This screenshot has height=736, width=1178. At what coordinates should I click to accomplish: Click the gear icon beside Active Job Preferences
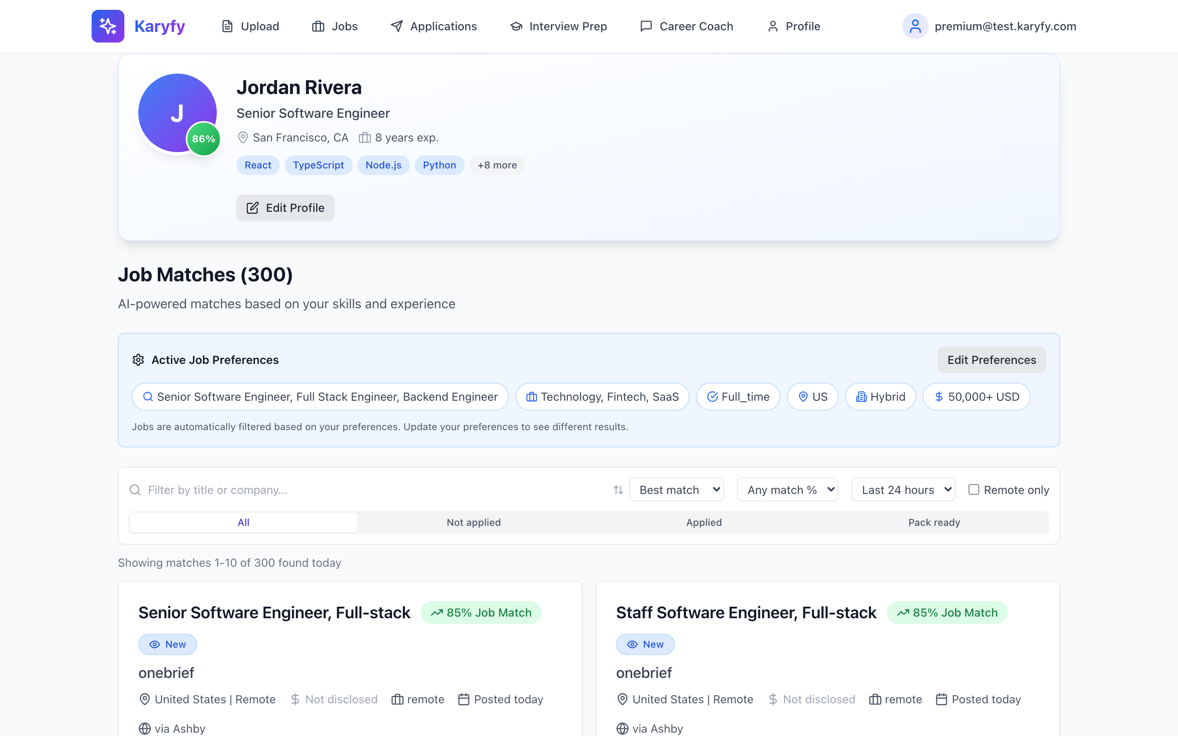pos(138,360)
